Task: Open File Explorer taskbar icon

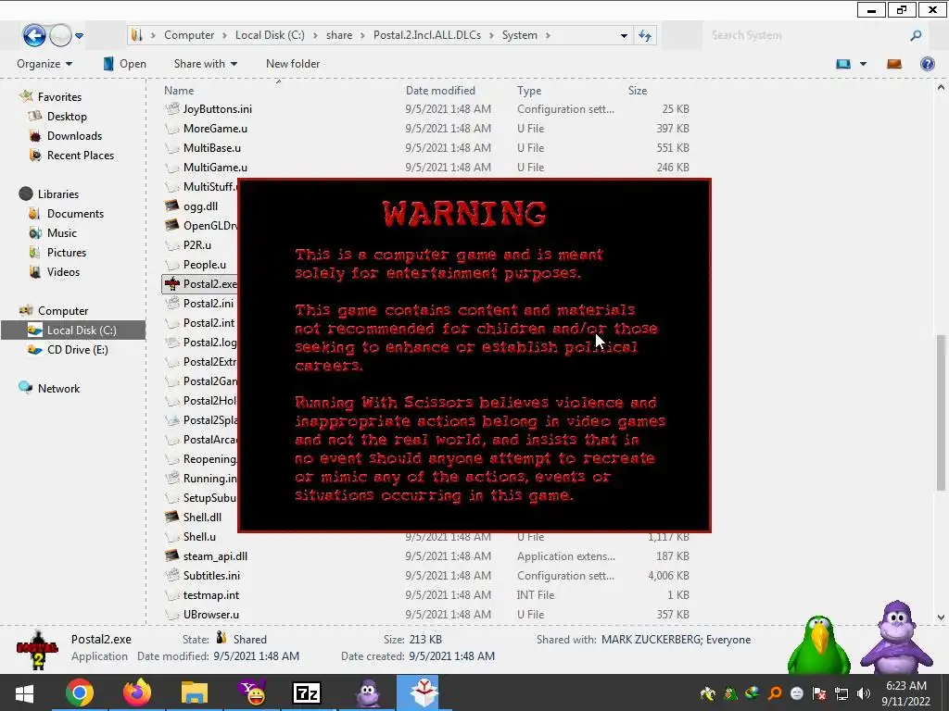Action: [195, 692]
